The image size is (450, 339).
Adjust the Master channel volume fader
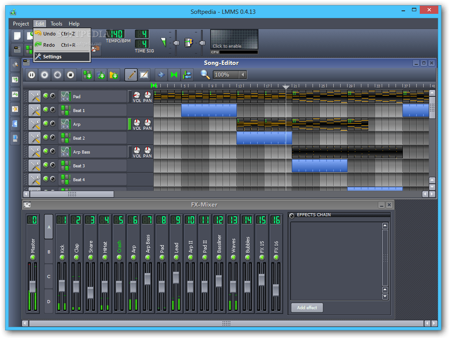pyautogui.click(x=32, y=285)
